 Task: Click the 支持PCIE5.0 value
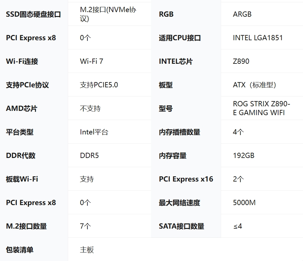(99, 85)
